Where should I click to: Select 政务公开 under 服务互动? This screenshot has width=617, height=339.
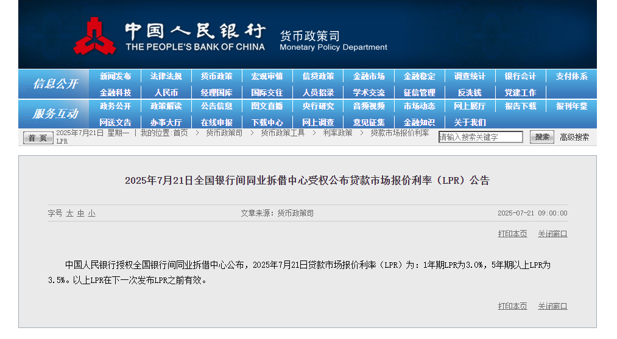115,106
